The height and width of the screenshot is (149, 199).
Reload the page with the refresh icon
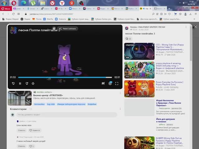pyautogui.click(x=13, y=14)
